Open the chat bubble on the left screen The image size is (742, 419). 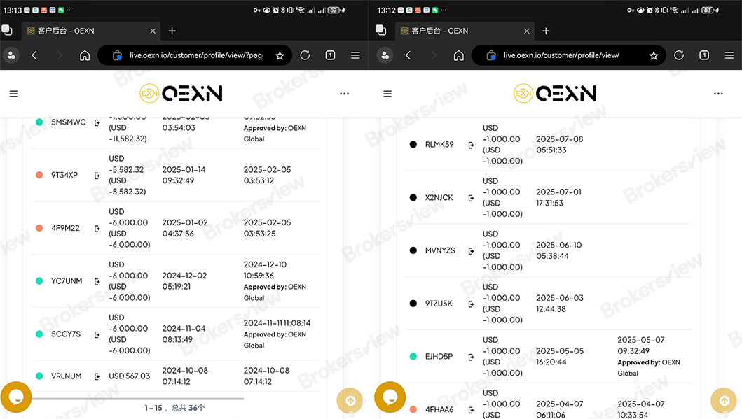coord(15,397)
